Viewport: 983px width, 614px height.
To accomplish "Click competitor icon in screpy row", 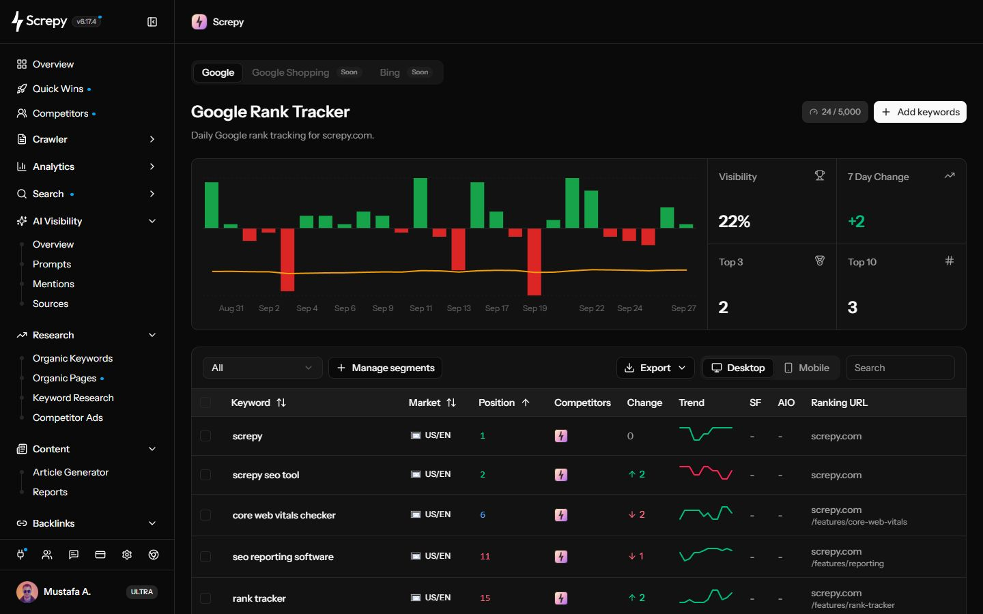I will 561,436.
